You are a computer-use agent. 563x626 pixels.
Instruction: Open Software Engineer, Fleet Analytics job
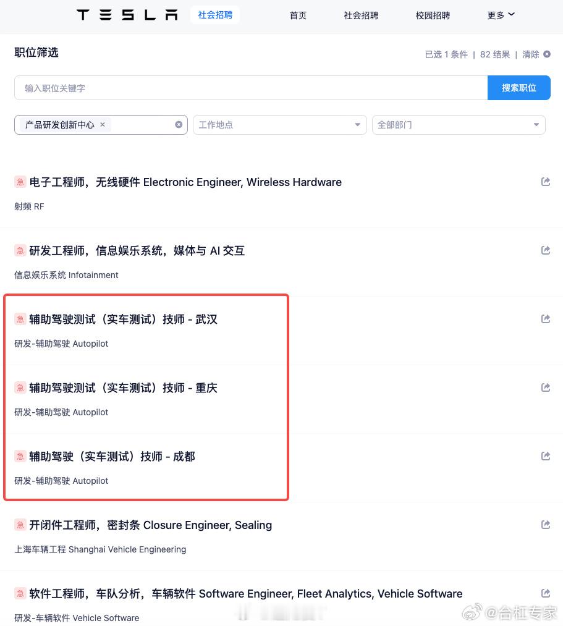tap(246, 594)
